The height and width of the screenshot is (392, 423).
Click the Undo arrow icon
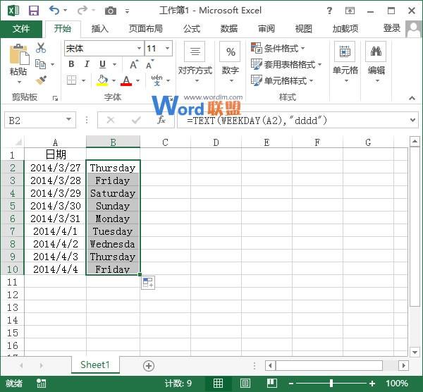tap(54, 11)
